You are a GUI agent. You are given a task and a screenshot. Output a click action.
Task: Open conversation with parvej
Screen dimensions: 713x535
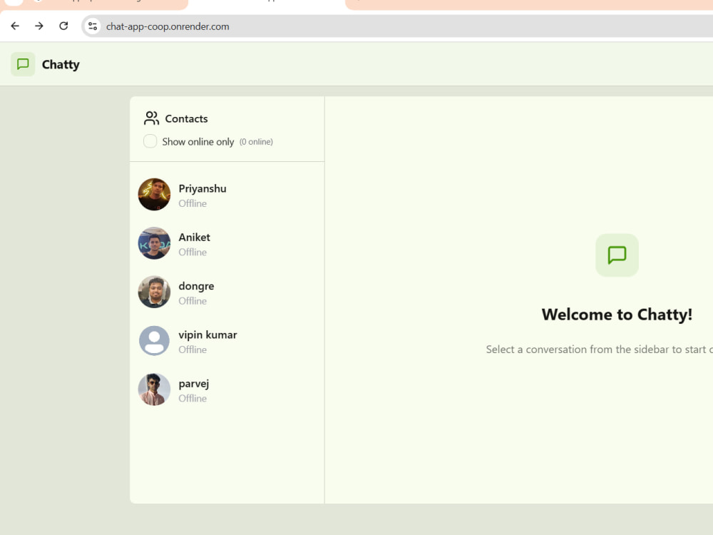tap(227, 389)
